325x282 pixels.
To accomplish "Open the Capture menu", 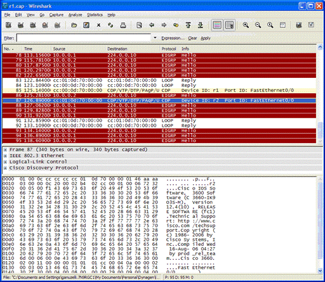I will point(56,15).
